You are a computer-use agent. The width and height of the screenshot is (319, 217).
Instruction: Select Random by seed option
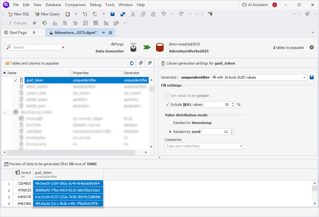[170, 132]
